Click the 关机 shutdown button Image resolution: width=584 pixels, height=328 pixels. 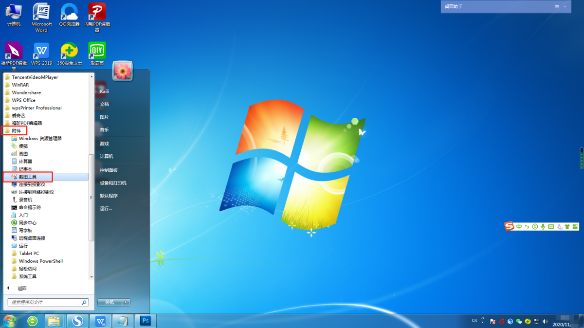coord(109,302)
